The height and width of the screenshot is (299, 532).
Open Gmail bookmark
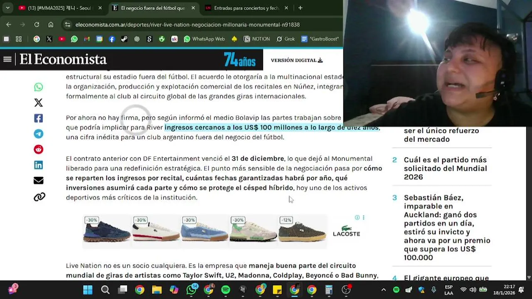pyautogui.click(x=86, y=39)
